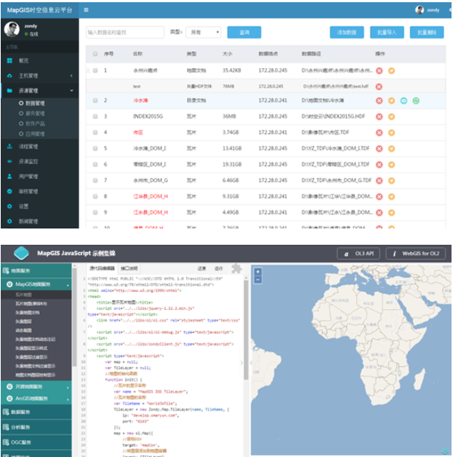The width and height of the screenshot is (453, 457).
Task: Check the checkbox for row 2
Action: (95, 101)
